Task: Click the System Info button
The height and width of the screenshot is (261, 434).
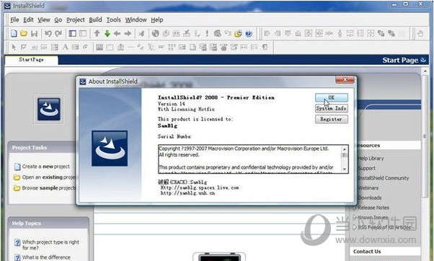Action: 332,108
